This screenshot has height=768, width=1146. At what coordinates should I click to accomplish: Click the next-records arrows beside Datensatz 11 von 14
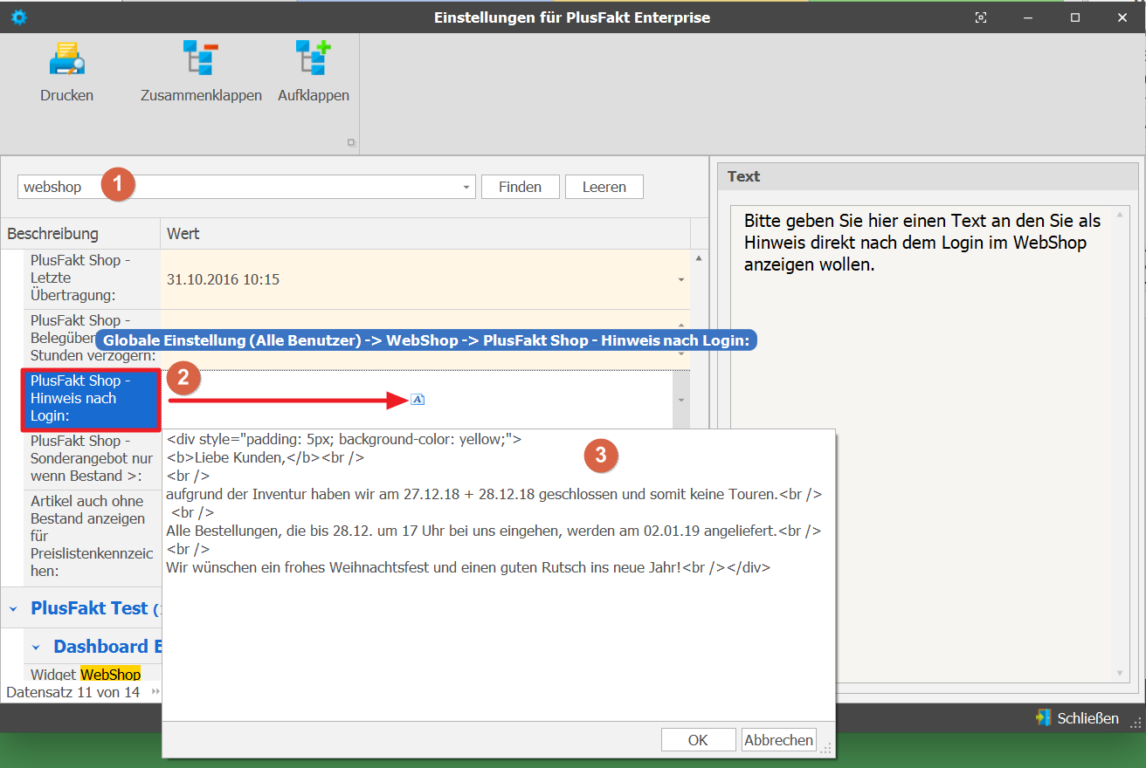[155, 692]
